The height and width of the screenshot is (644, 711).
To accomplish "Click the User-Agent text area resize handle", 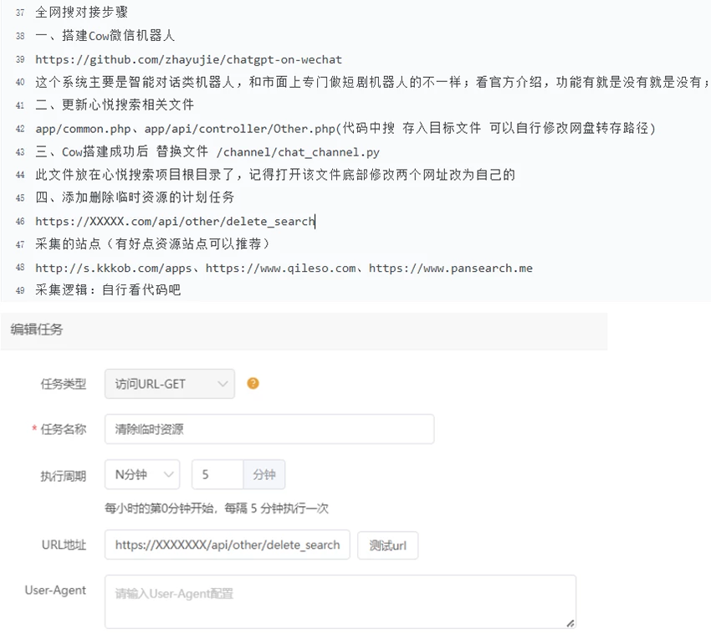I will (570, 622).
